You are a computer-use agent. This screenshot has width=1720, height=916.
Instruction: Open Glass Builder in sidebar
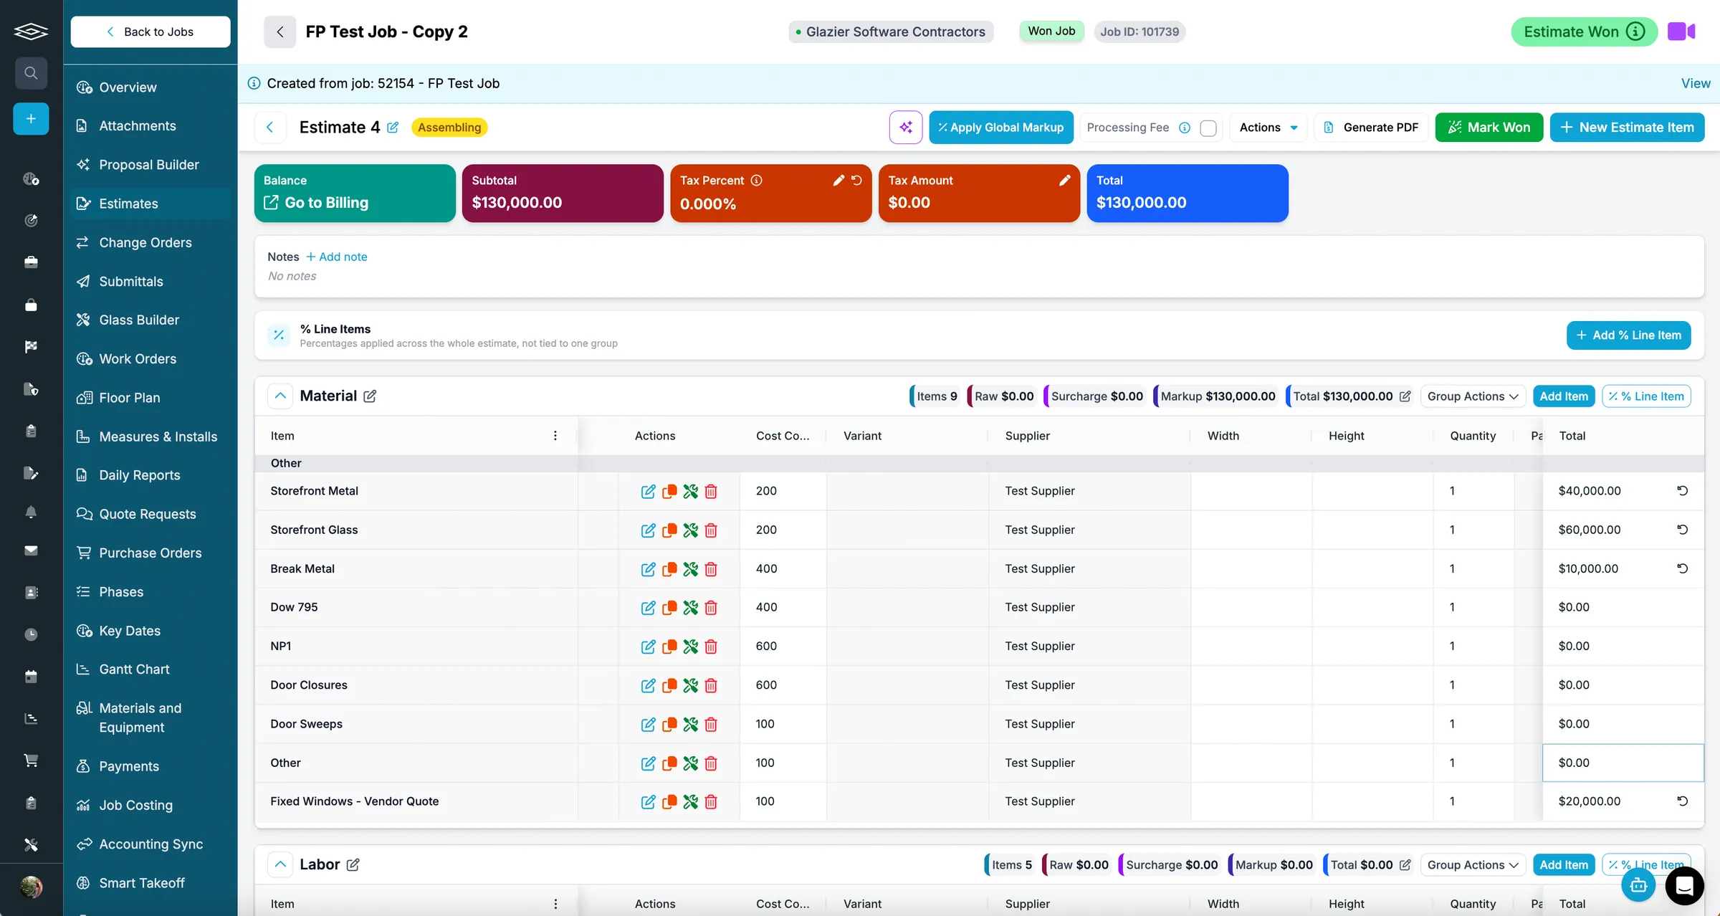[x=139, y=320]
